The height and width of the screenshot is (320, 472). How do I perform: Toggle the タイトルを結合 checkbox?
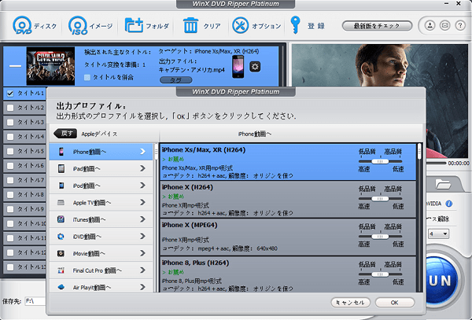click(x=88, y=77)
